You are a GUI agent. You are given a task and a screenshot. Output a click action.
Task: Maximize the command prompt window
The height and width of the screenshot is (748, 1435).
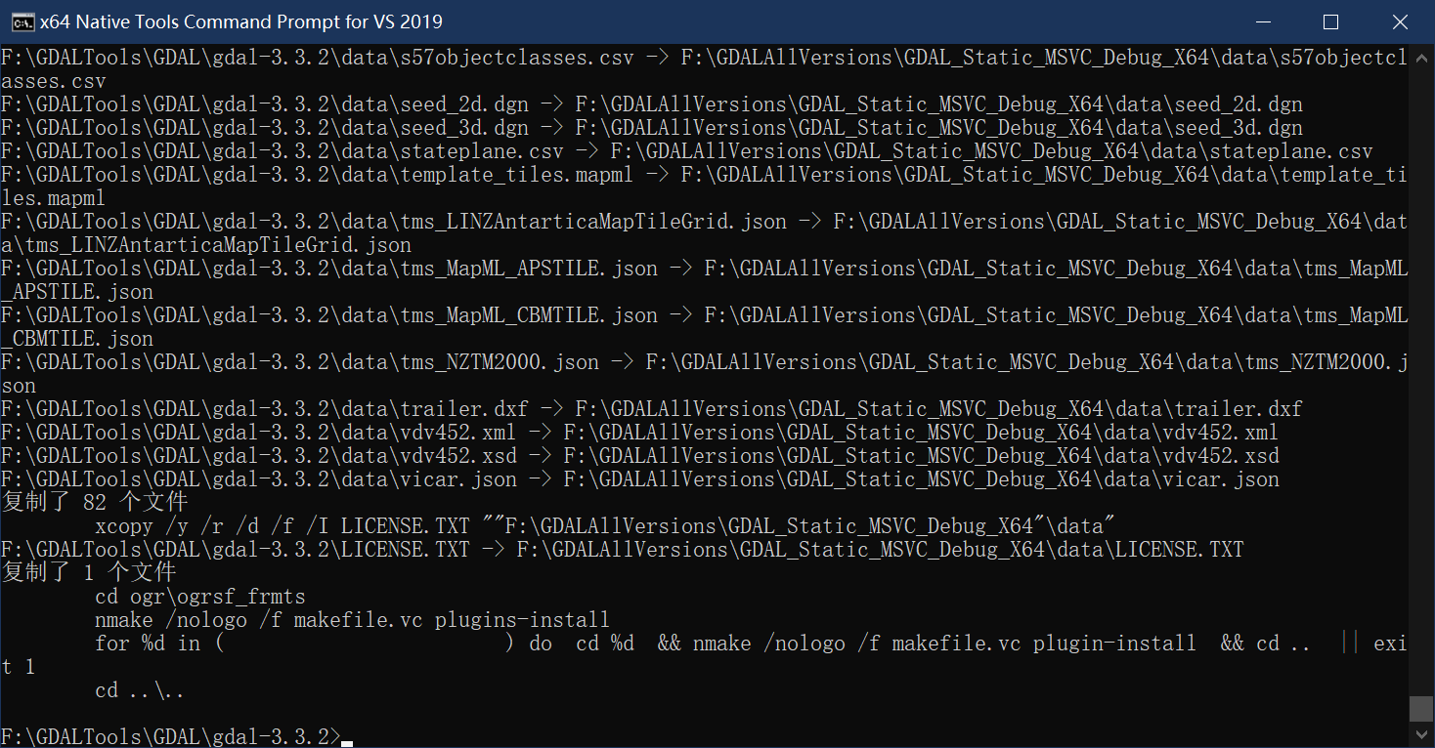pos(1330,21)
